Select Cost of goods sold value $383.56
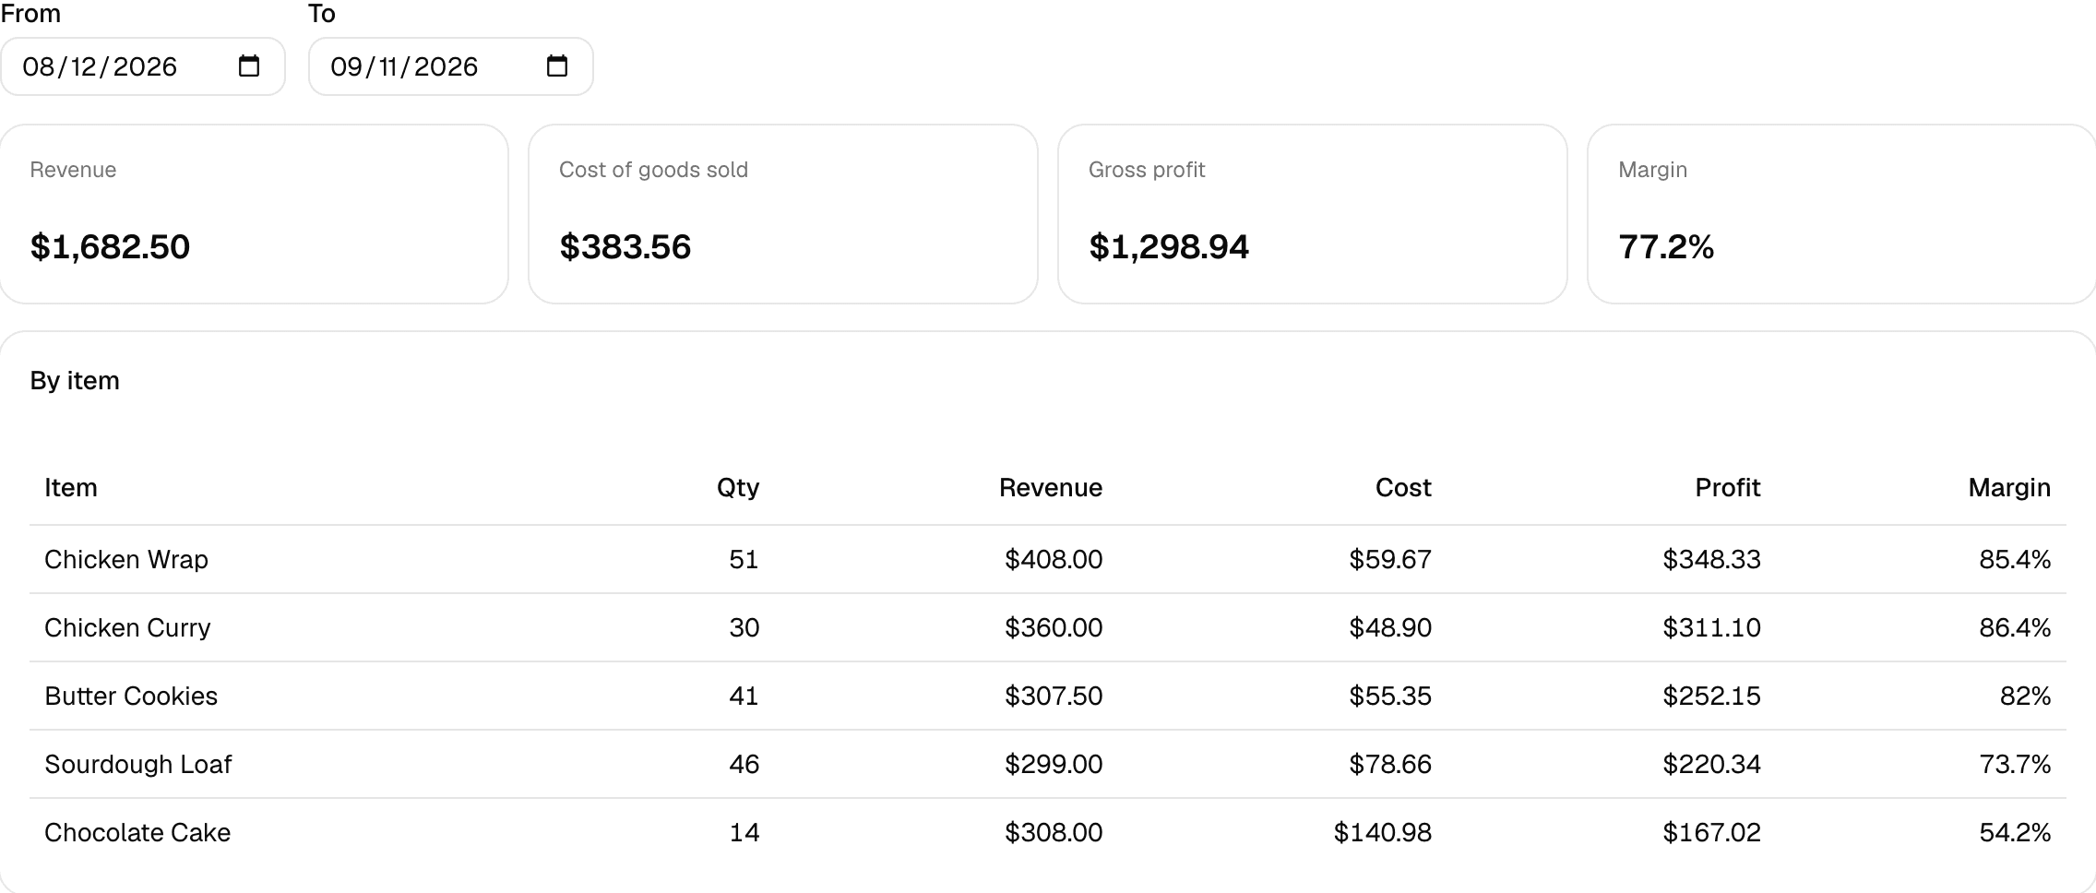Viewport: 2096px width, 893px height. (625, 247)
